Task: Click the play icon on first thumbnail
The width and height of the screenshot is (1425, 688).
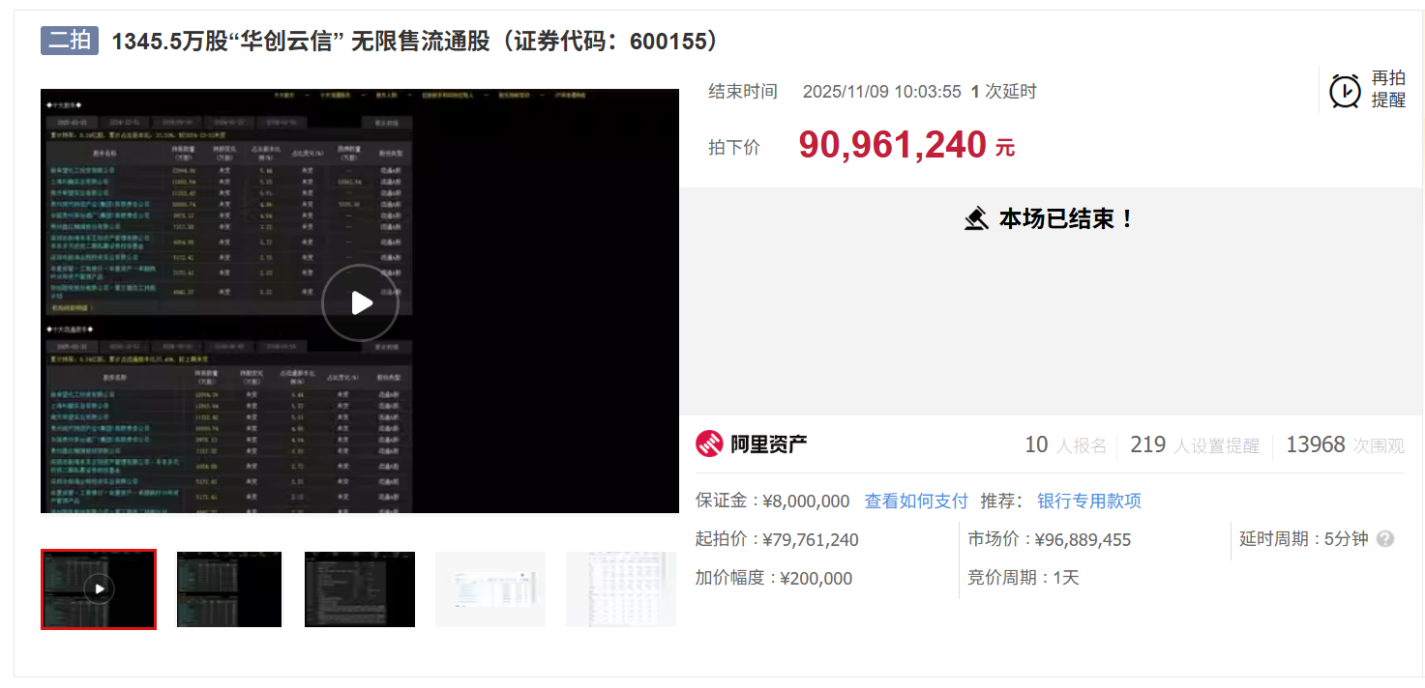Action: (x=99, y=588)
